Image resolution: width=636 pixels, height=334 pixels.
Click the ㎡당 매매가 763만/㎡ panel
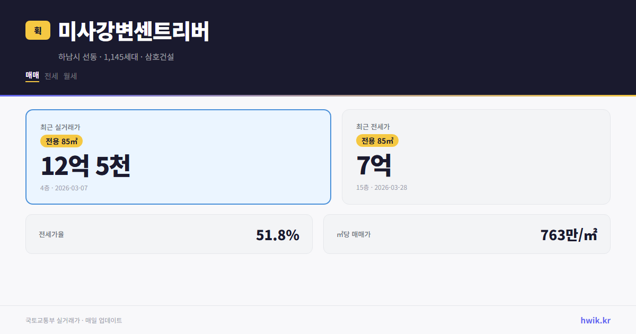click(x=466, y=234)
